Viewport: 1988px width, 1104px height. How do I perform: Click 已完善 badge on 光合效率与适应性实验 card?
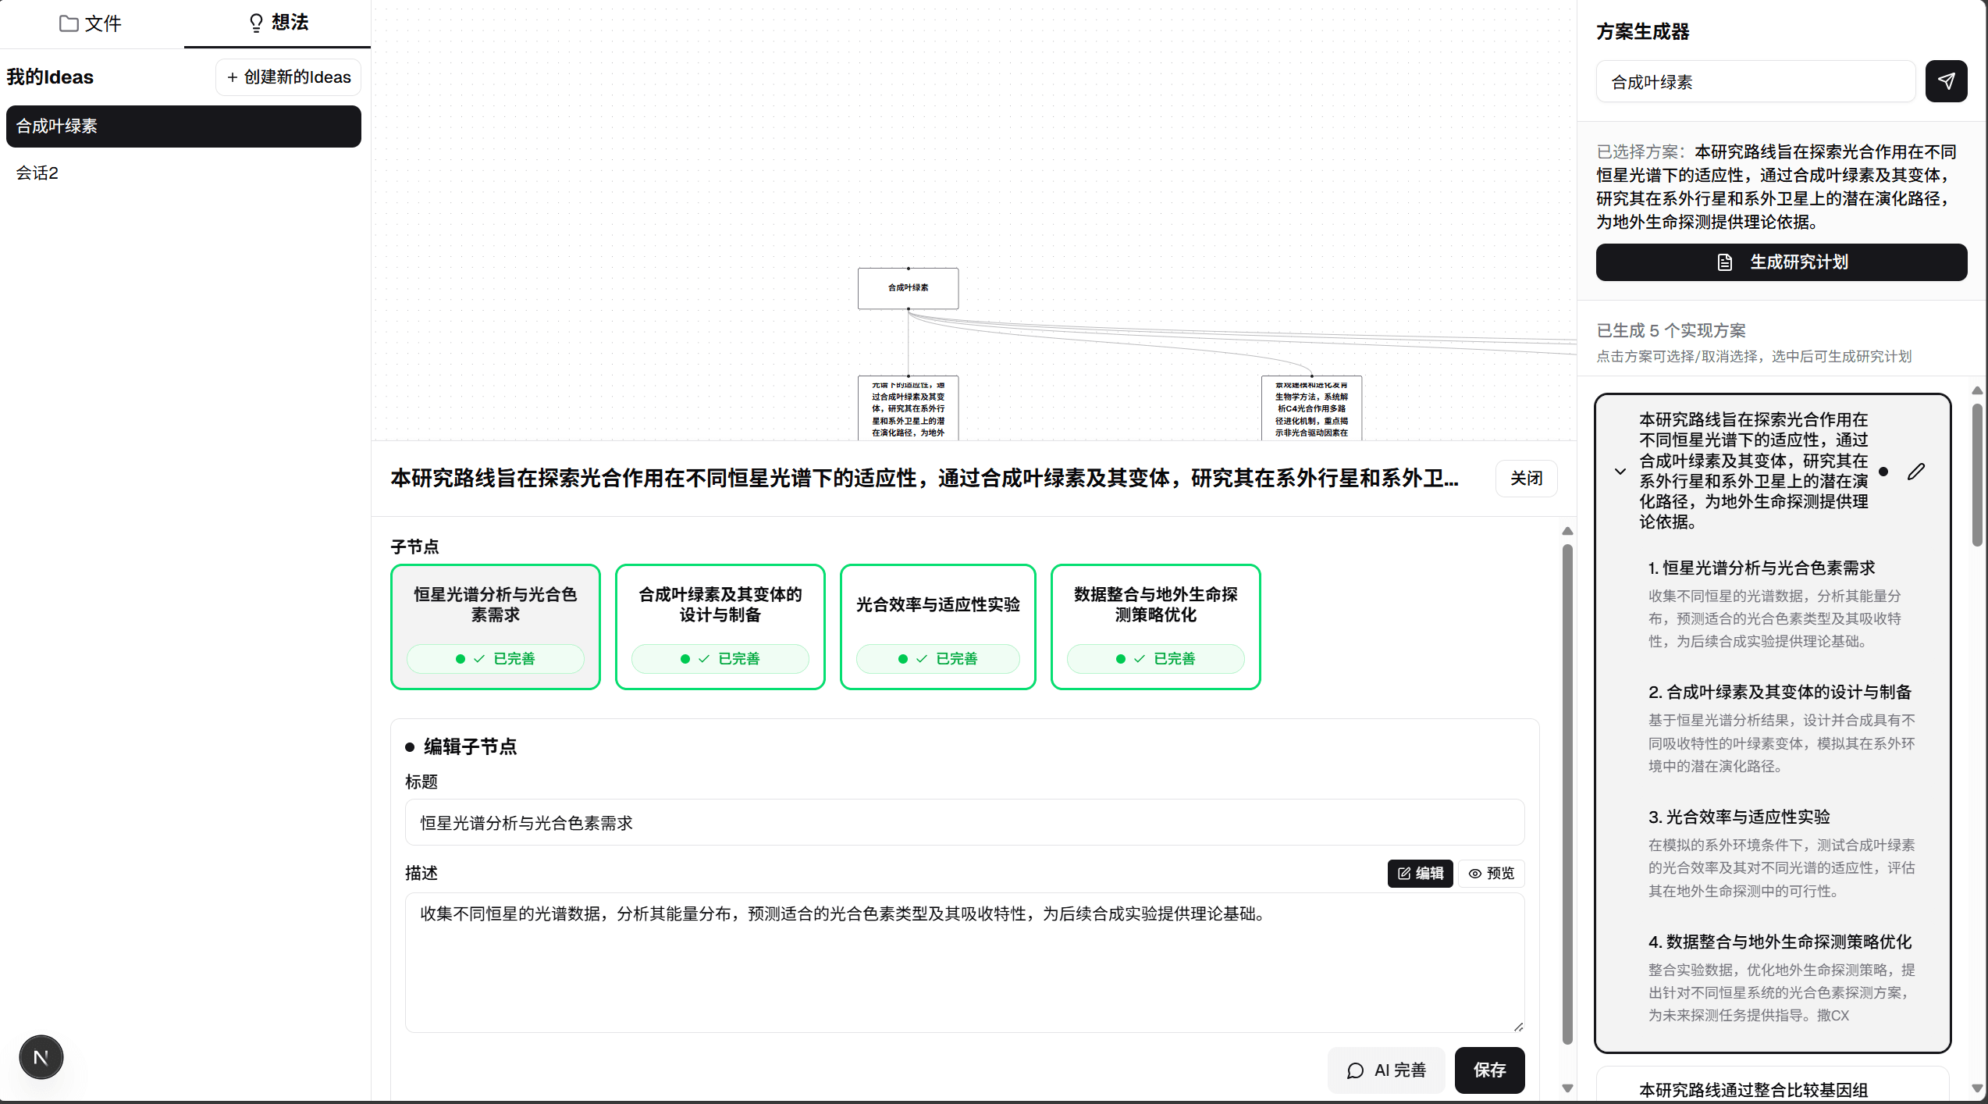[937, 659]
